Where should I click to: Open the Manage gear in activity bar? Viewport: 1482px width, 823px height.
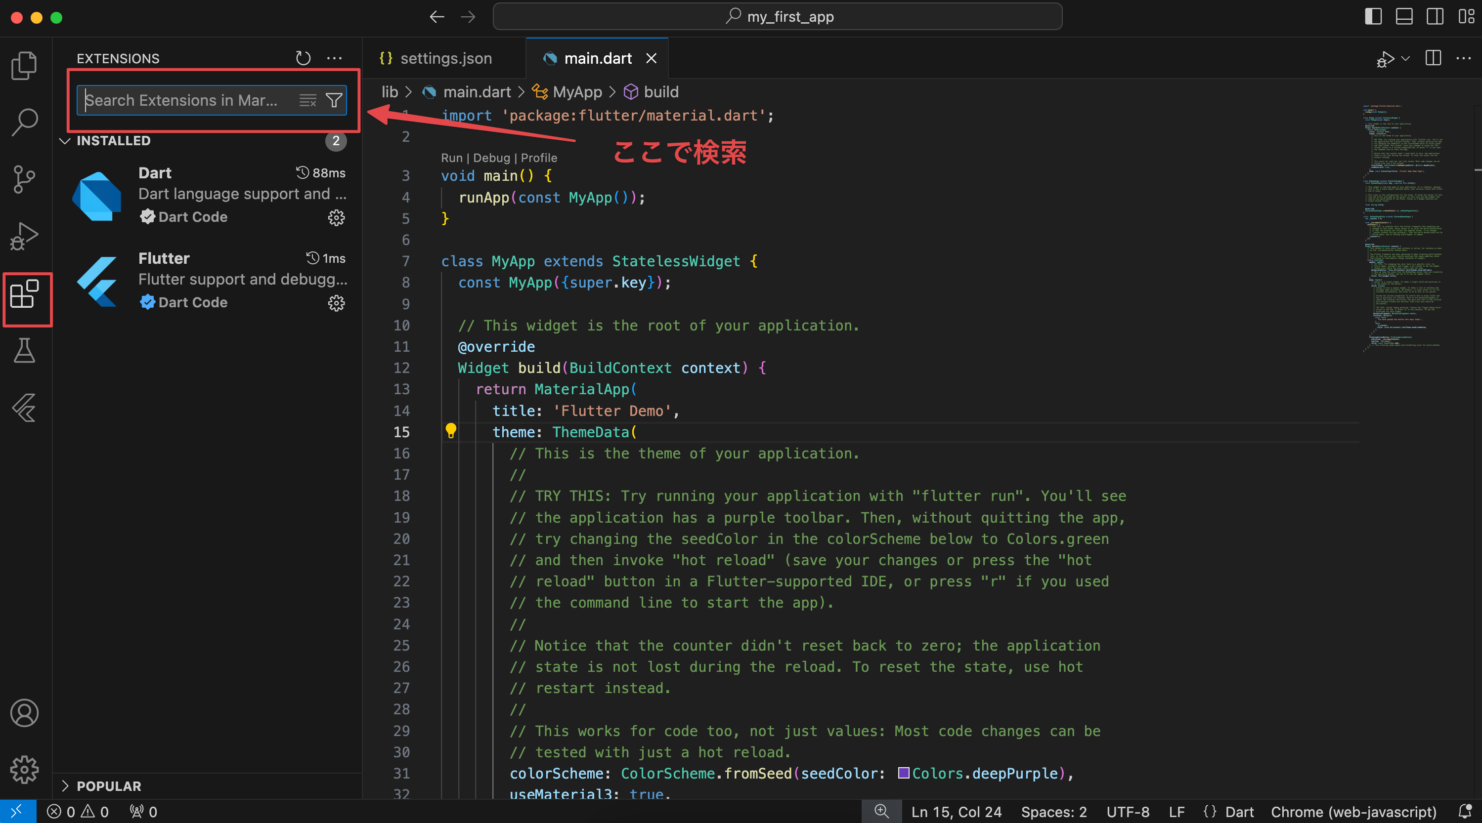[24, 770]
